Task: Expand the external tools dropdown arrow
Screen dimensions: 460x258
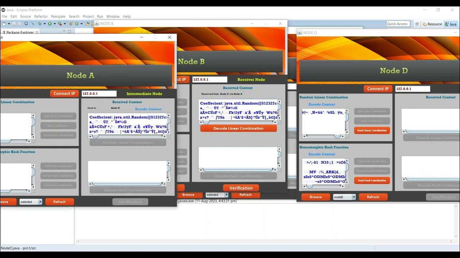Action: pyautogui.click(x=65, y=24)
